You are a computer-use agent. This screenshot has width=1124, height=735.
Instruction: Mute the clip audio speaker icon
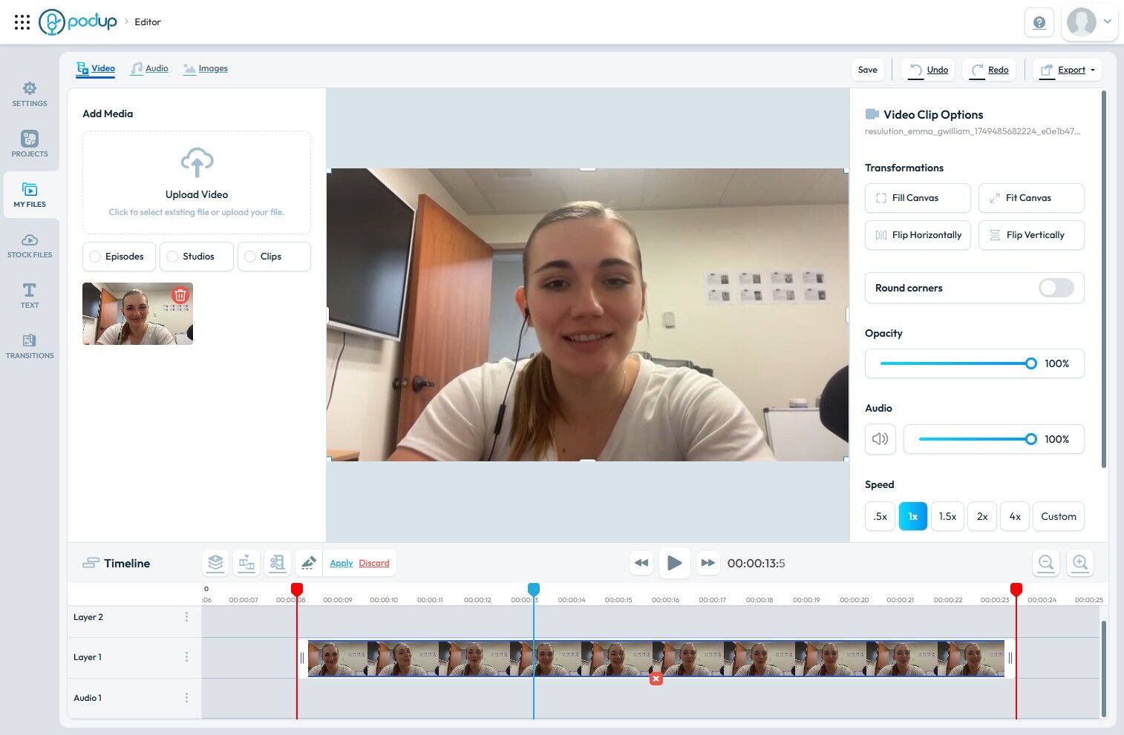point(880,439)
